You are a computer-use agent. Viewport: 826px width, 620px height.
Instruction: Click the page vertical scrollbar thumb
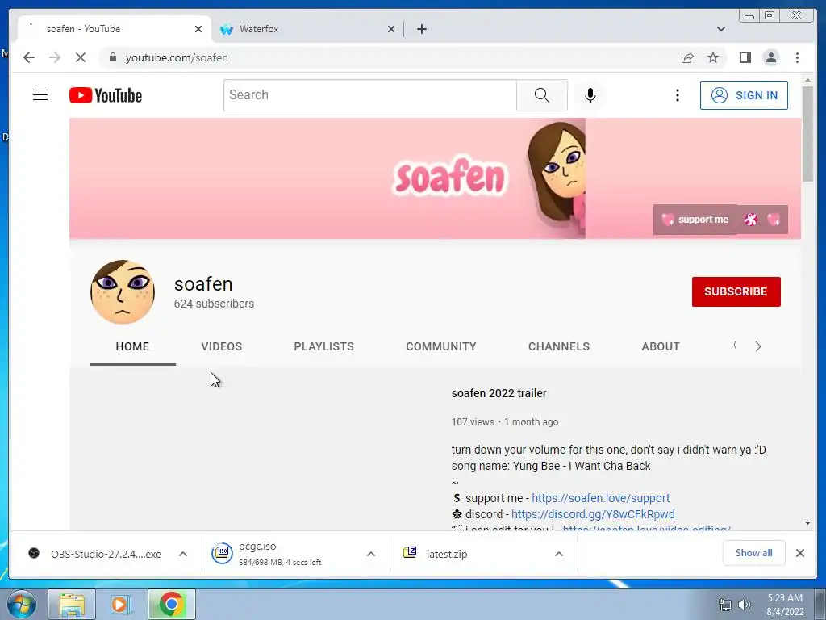click(x=807, y=133)
